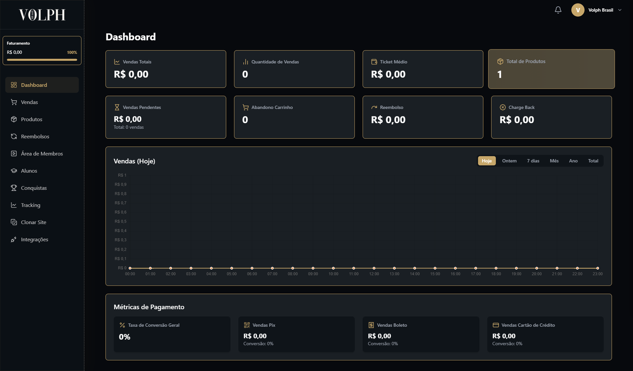
Task: Click the Produtos box icon in sidebar
Action: point(14,119)
